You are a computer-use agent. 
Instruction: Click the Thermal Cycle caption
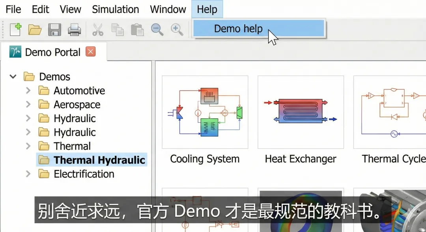click(x=394, y=159)
